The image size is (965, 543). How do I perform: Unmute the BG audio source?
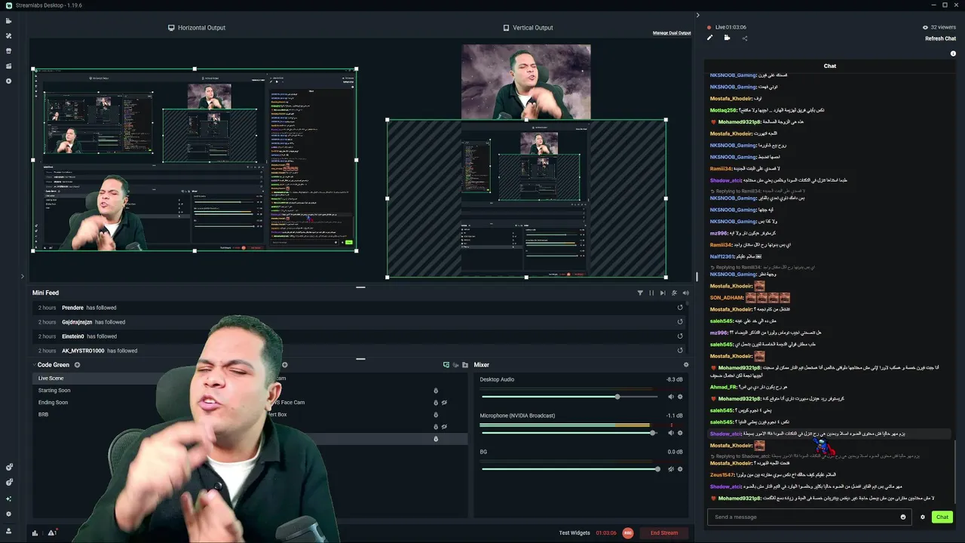point(670,469)
